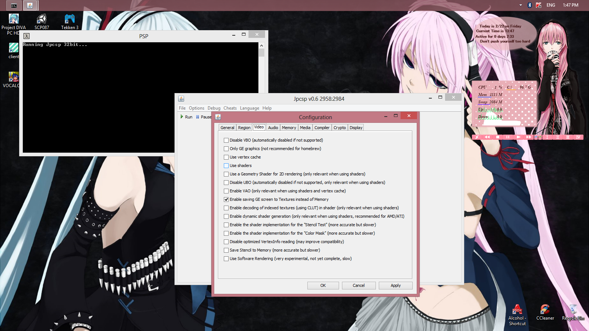Open the Alcohol Shortcut desktop icon

[x=517, y=315]
